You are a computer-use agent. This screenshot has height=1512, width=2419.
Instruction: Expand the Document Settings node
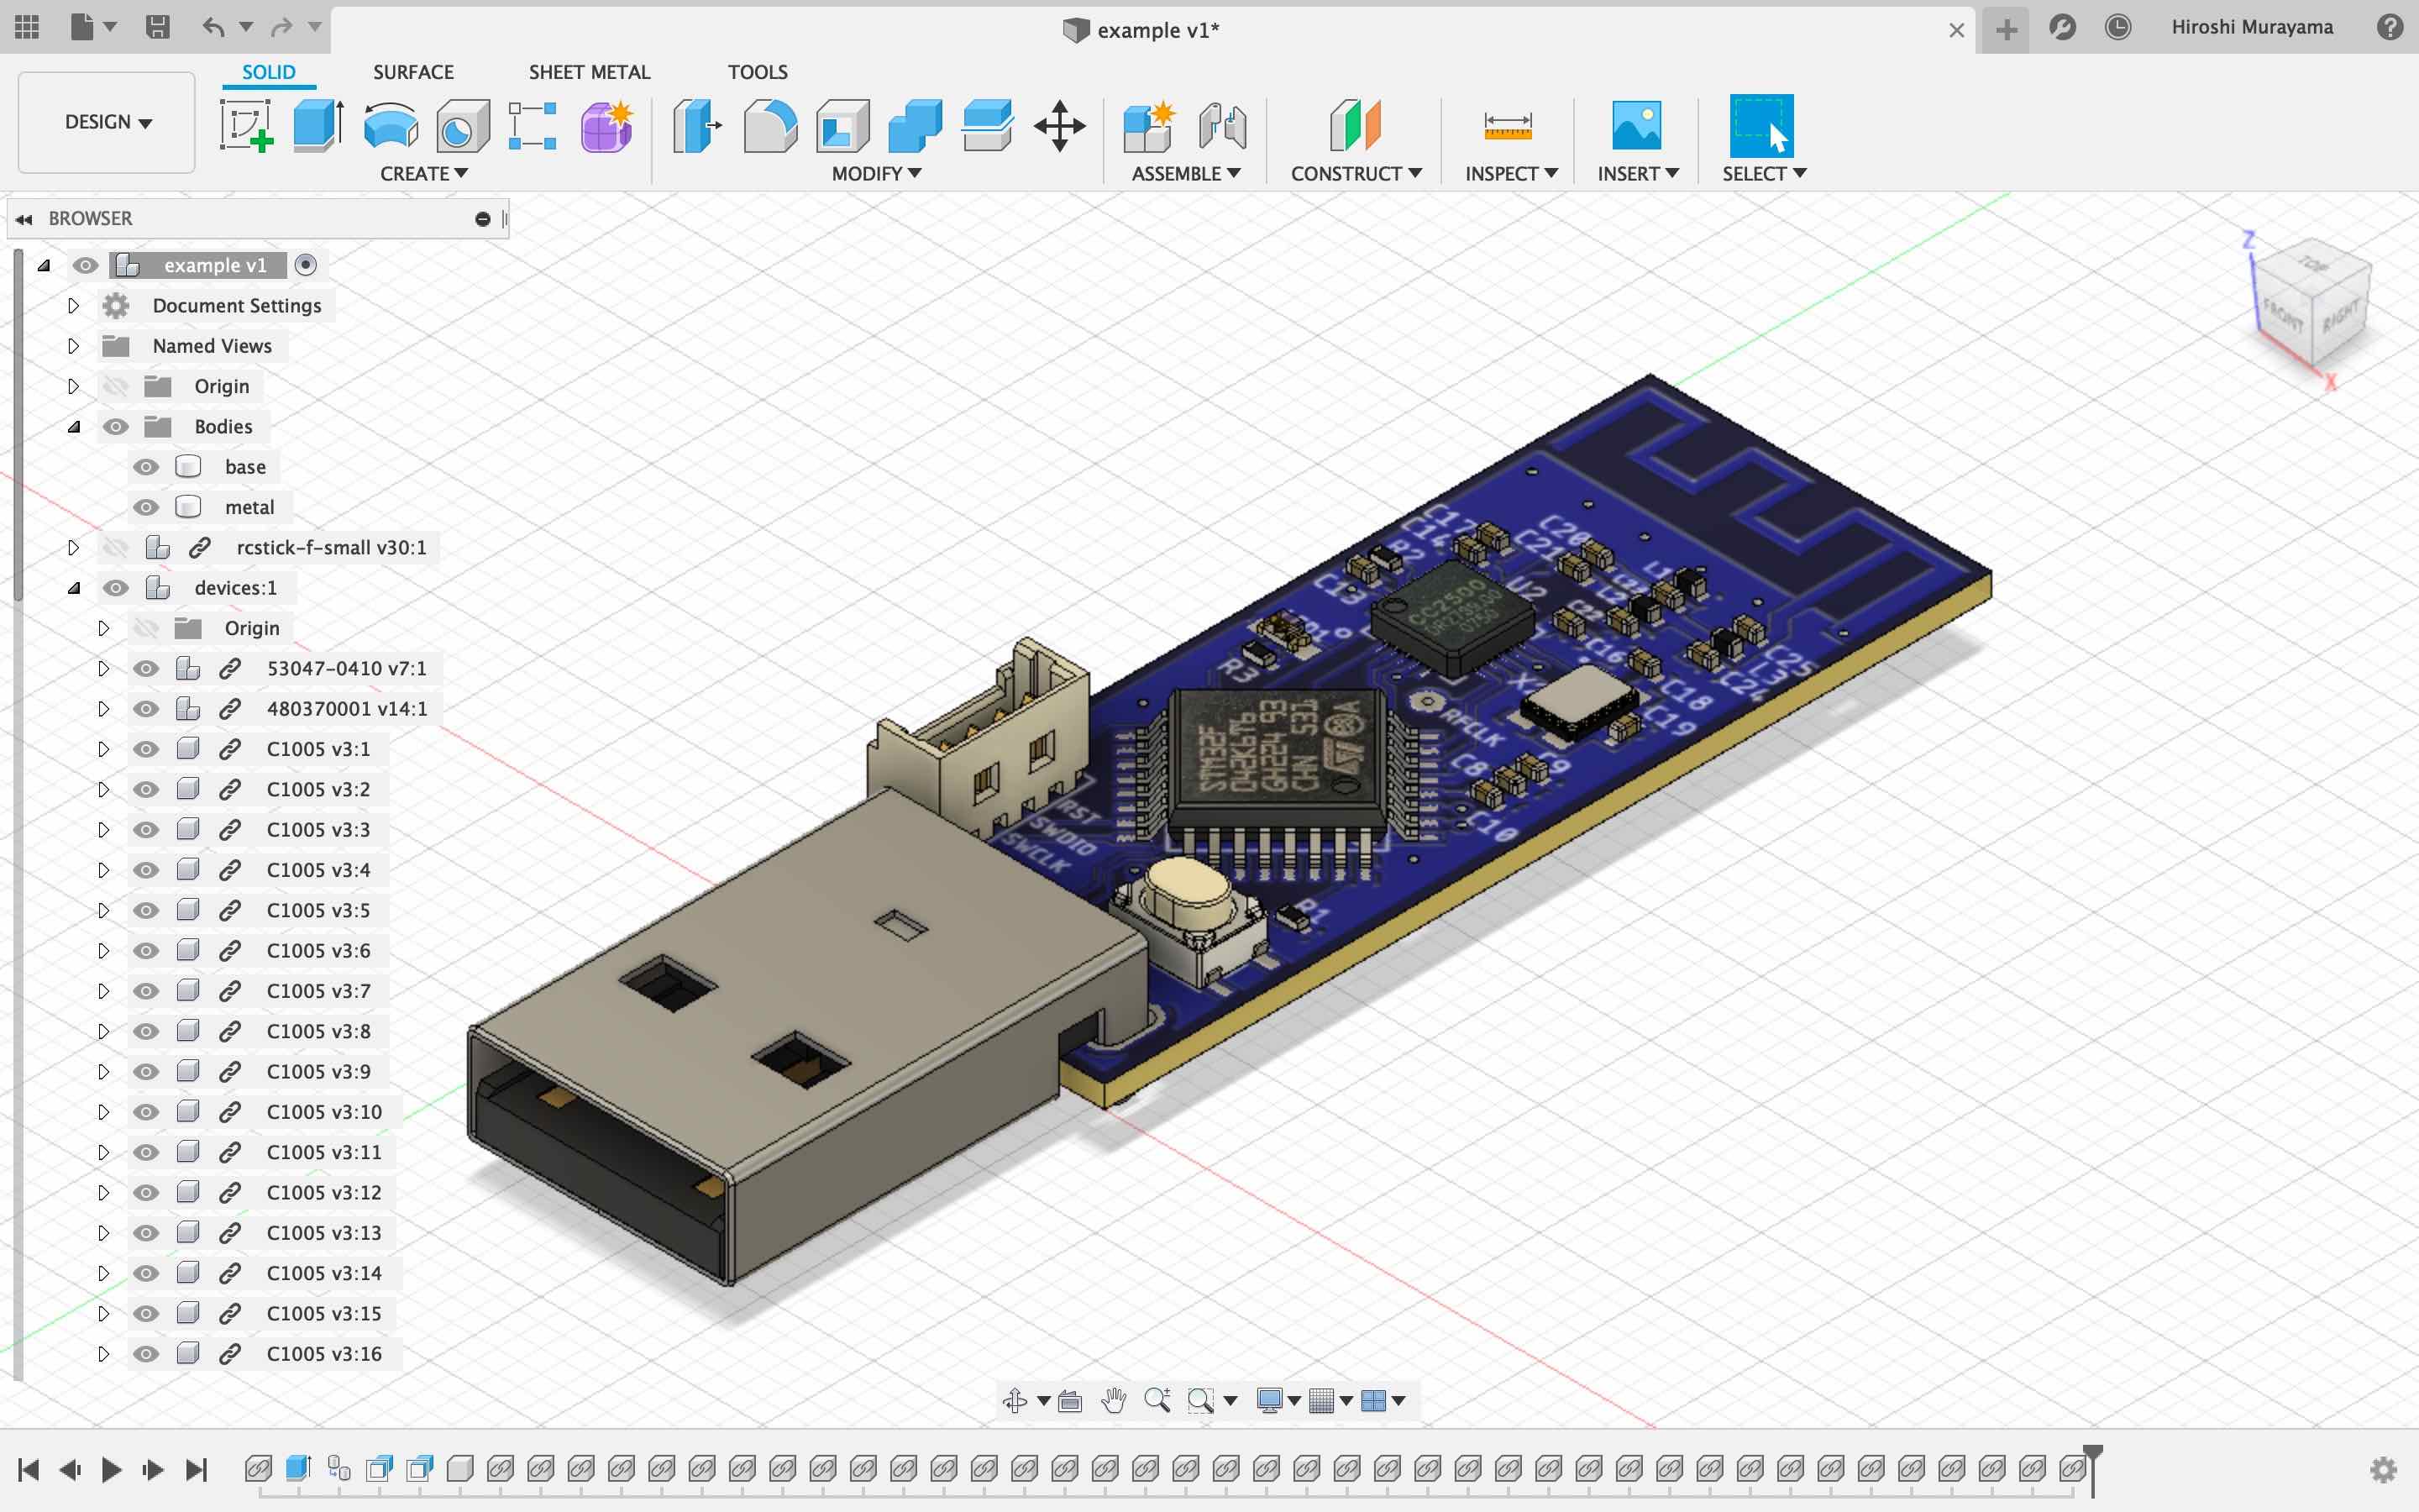coord(73,306)
